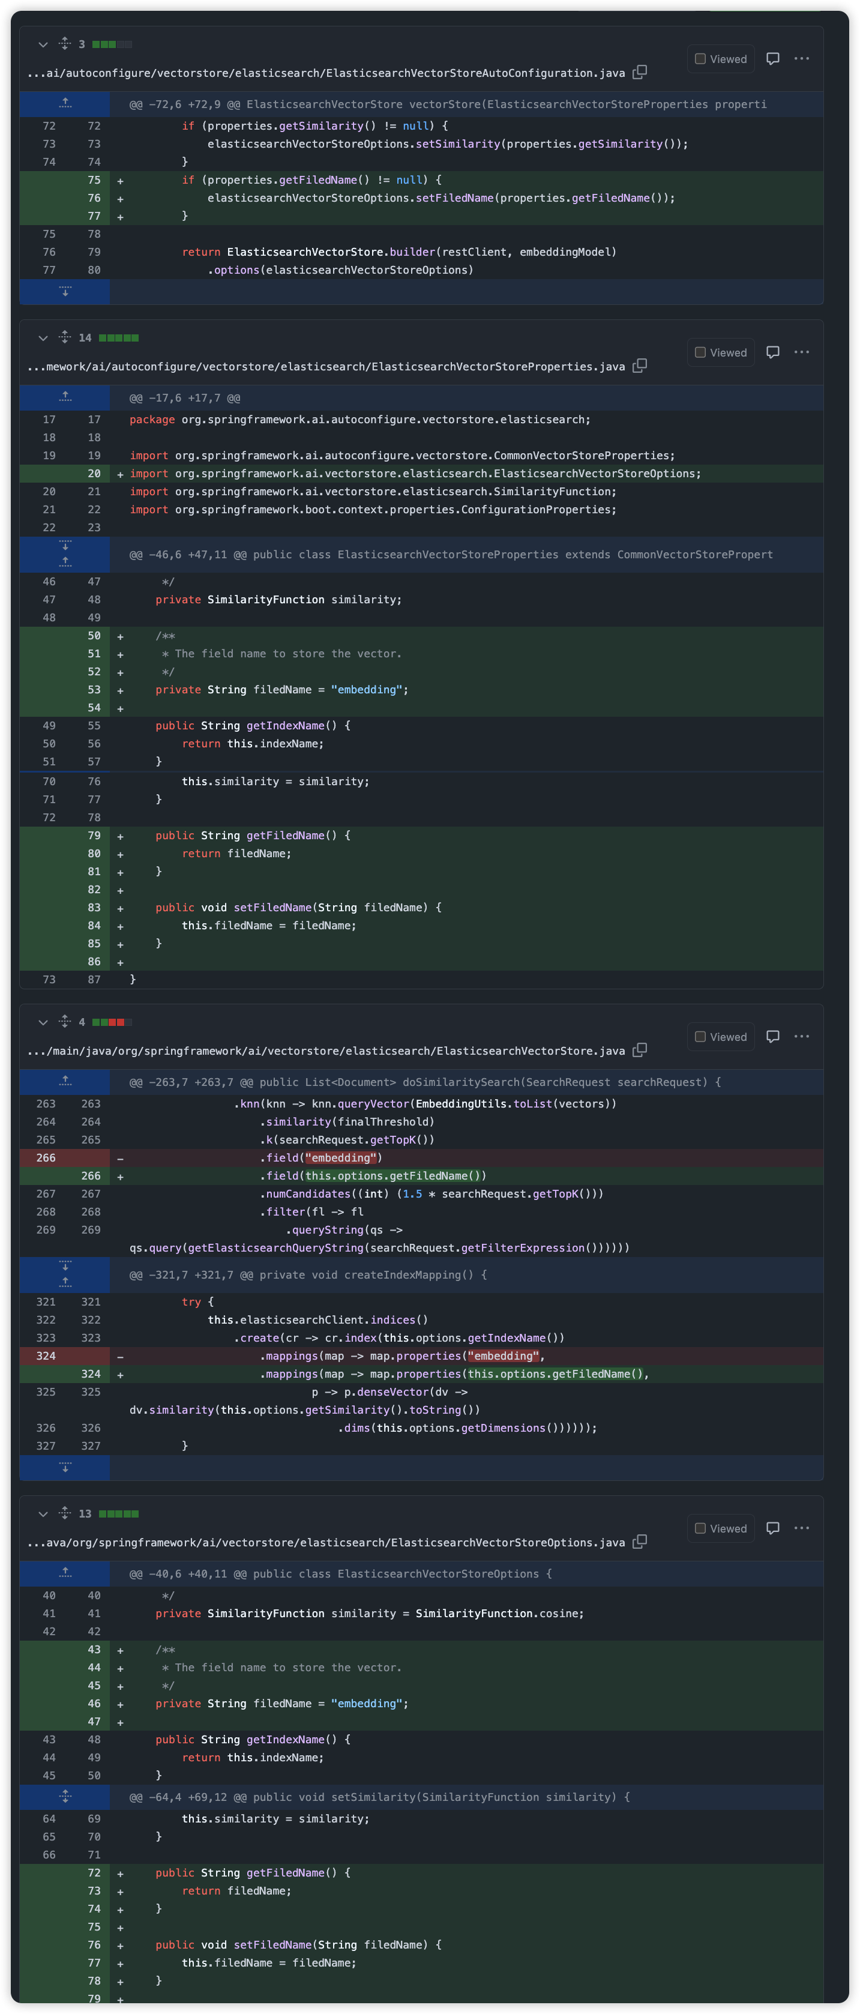The width and height of the screenshot is (860, 2014).
Task: Expand lines below line 80 in AutoConfiguration diff
Action: (x=65, y=292)
